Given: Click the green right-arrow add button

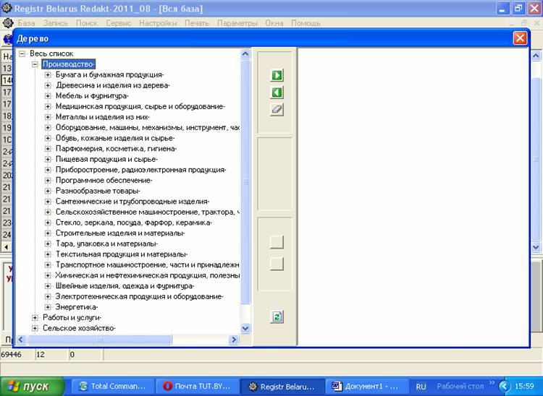Looking at the screenshot, I should (x=277, y=75).
